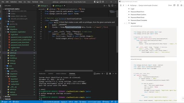Open updates clock icon in Notion
The width and height of the screenshot is (184, 103).
pos(178,5)
